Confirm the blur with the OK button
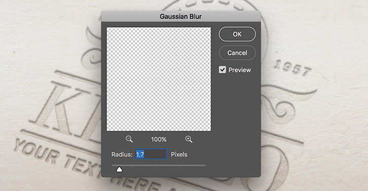This screenshot has width=368, height=191. click(x=237, y=34)
